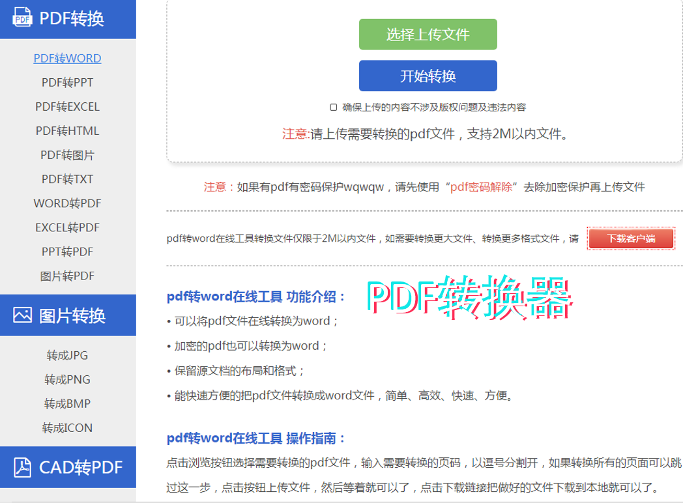683x503 pixels.
Task: Click the red 下载客户端 button
Action: [631, 238]
